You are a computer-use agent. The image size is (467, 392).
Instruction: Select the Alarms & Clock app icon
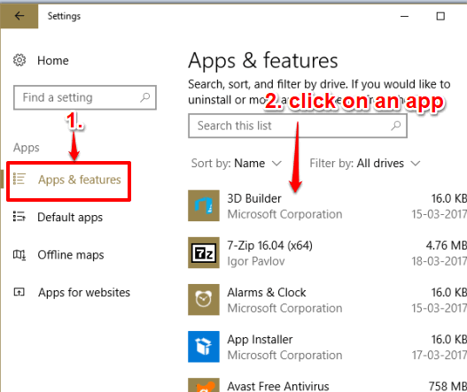pos(204,299)
